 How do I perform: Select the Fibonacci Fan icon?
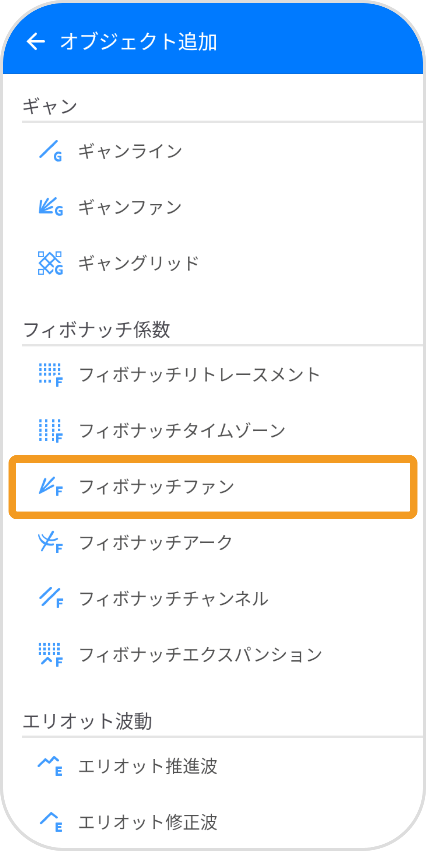[x=50, y=486]
